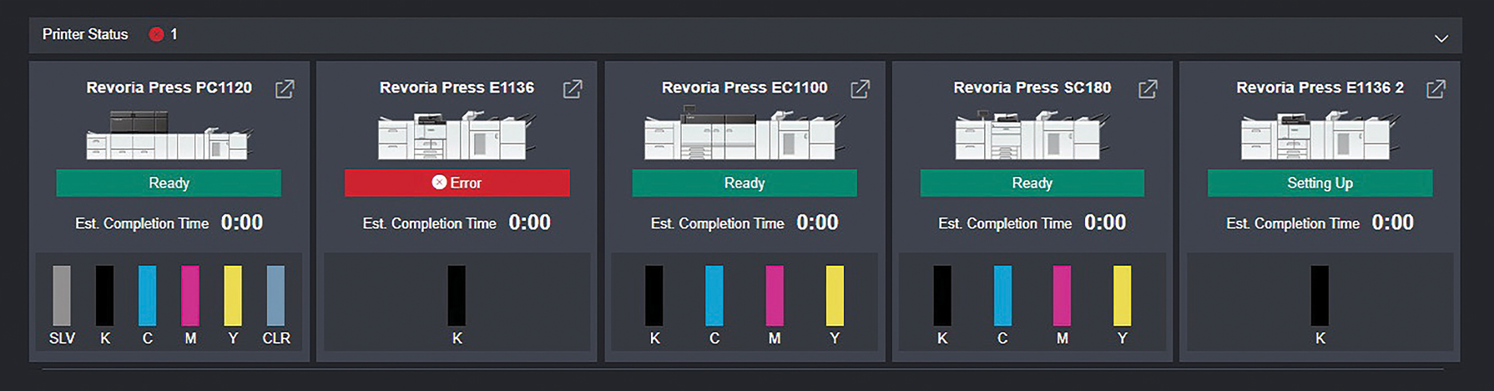Screen dimensions: 1494x391
Task: Open Revoria Press SC180 external link icon
Action: [x=1148, y=88]
